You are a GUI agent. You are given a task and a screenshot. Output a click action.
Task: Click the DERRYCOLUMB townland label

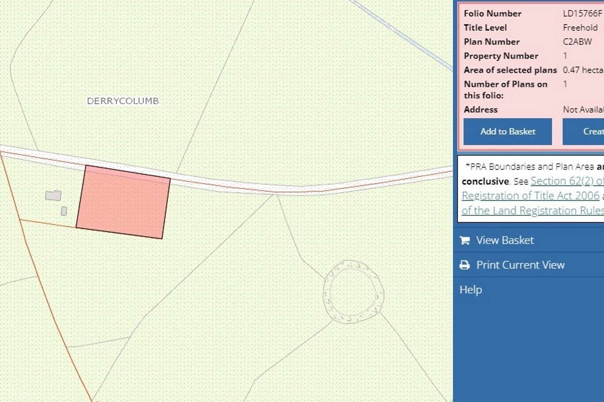coord(122,101)
